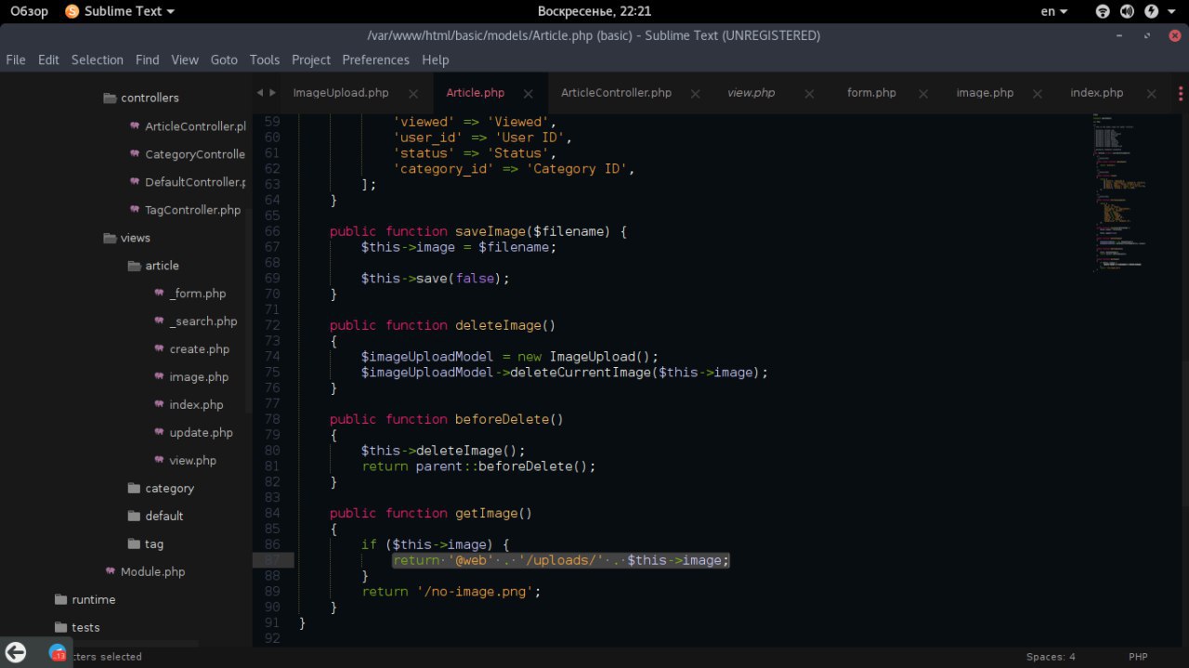This screenshot has width=1189, height=668.
Task: Close the view.php tab
Action: coord(809,94)
